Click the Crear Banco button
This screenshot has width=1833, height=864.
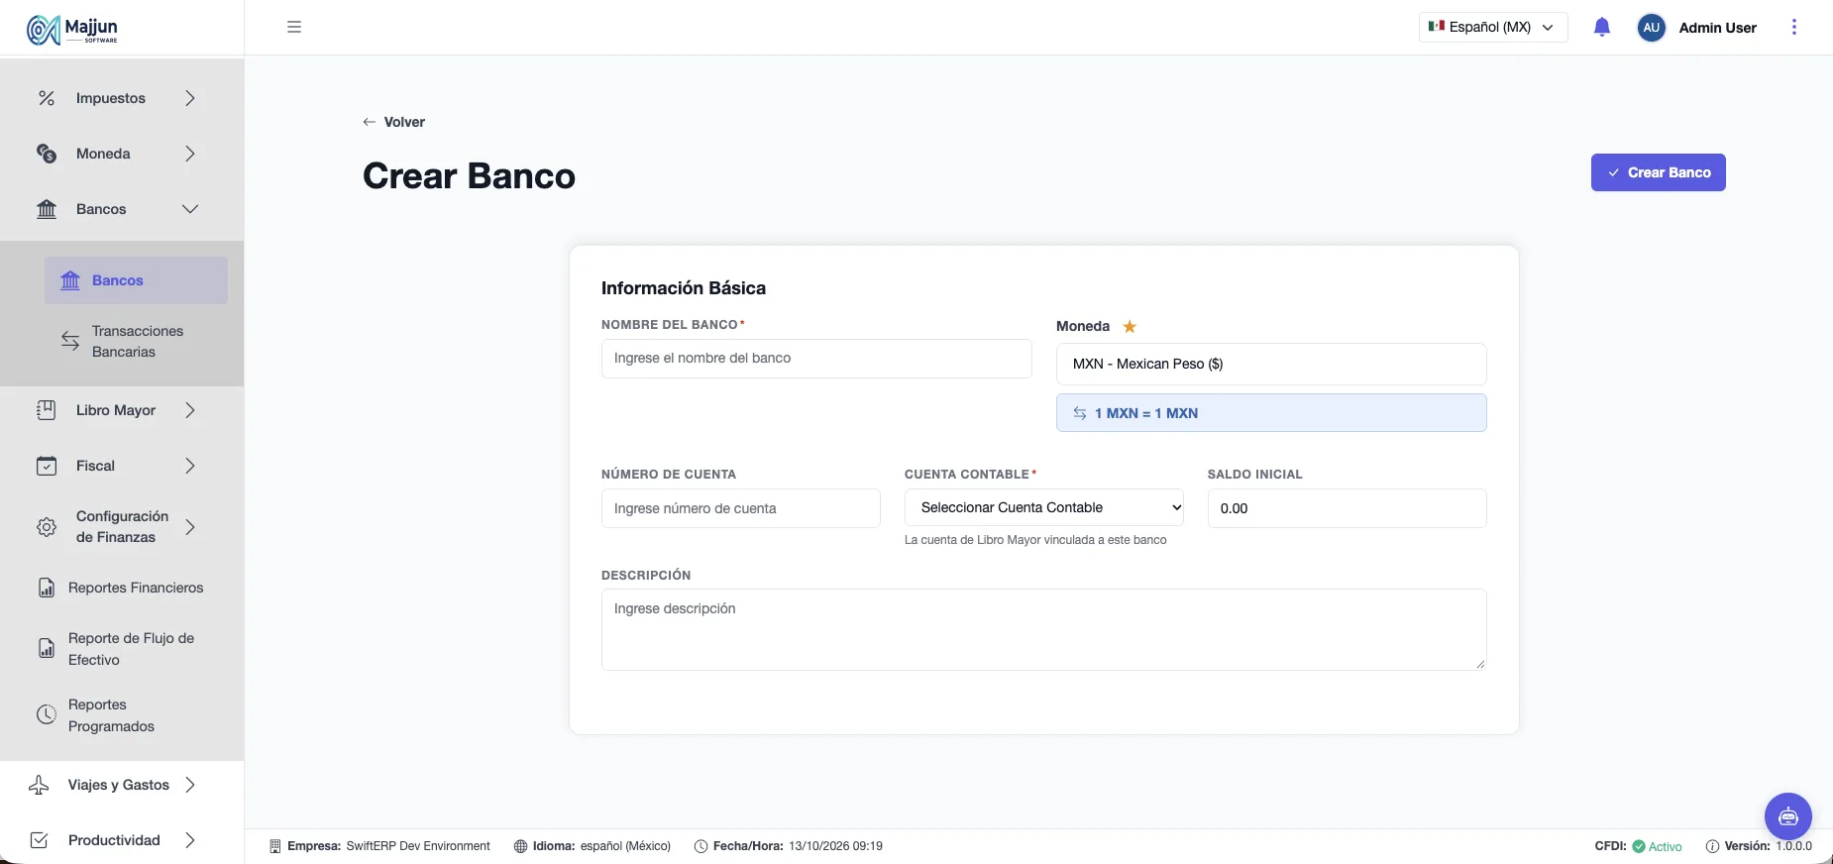1658,172
